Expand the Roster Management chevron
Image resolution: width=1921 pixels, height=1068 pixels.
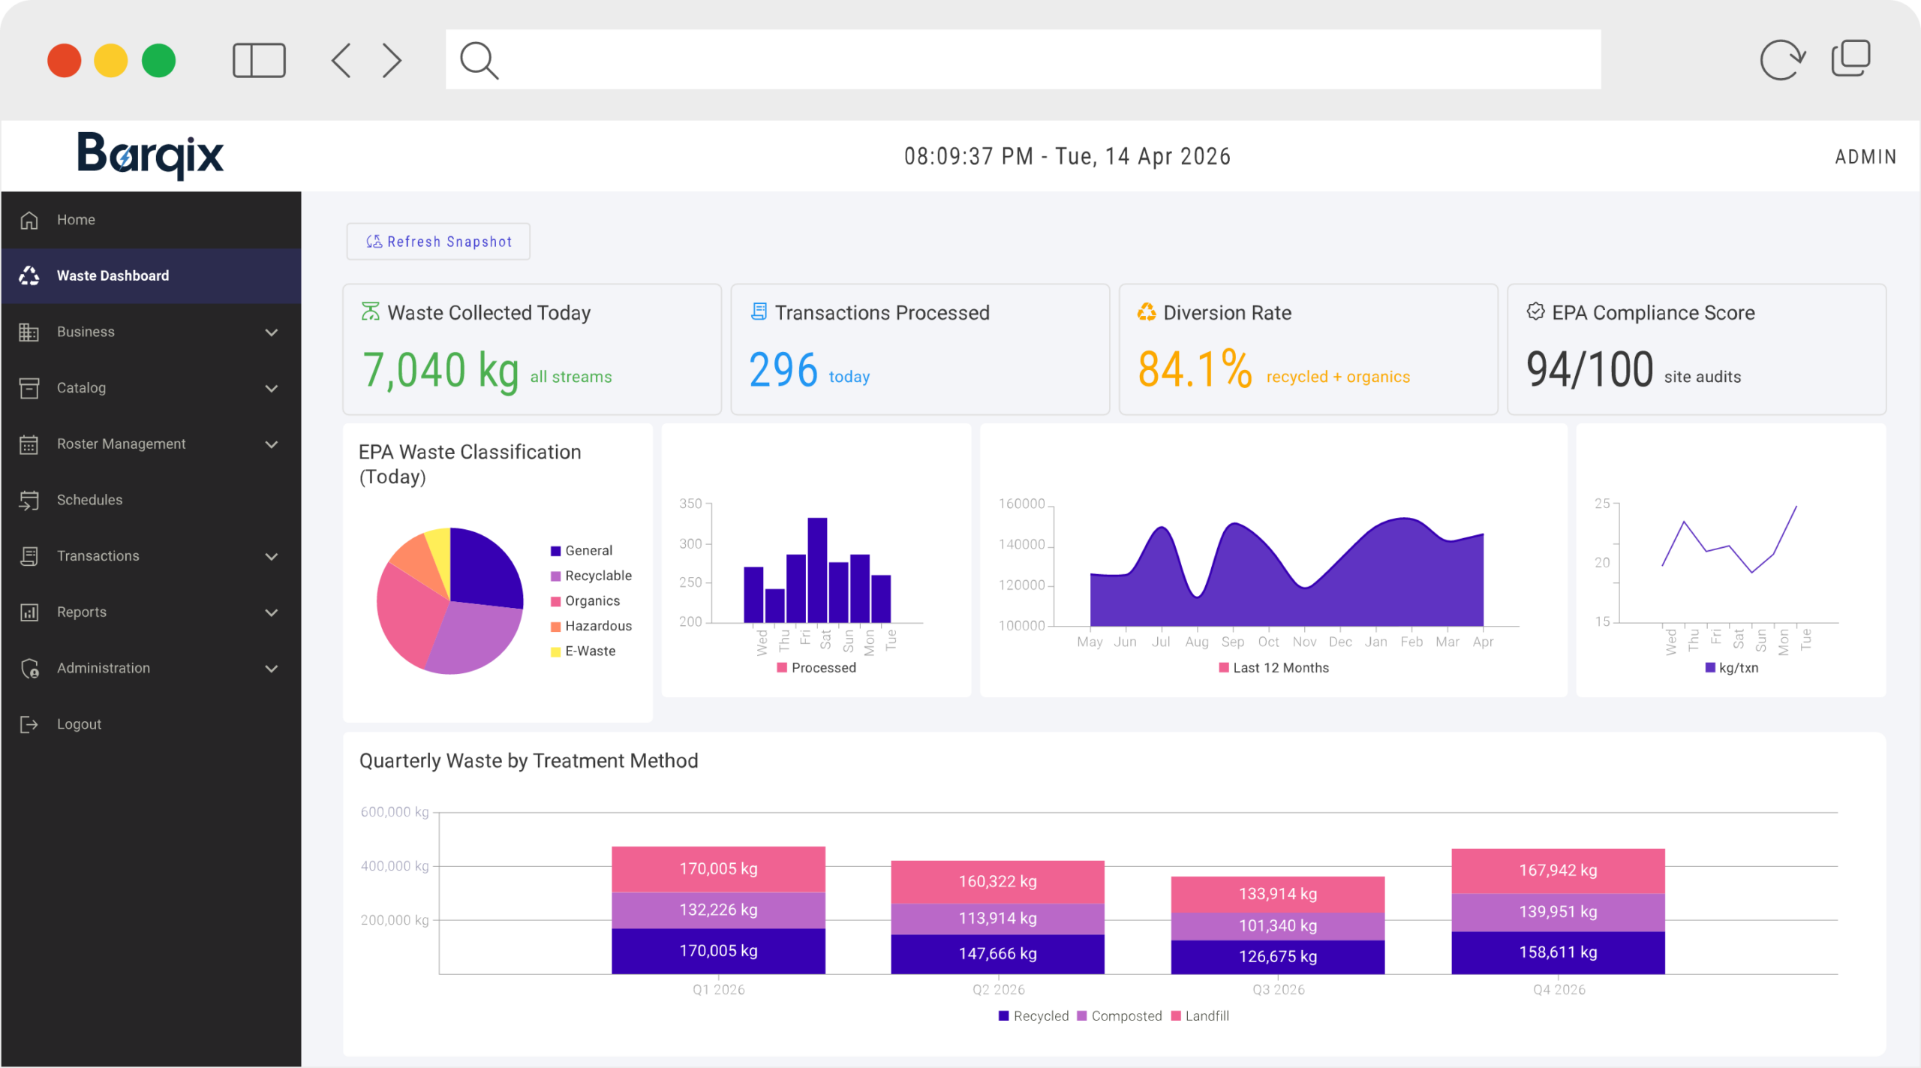pyautogui.click(x=272, y=444)
